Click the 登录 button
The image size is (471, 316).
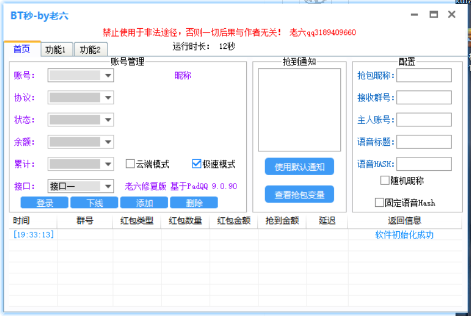44,203
